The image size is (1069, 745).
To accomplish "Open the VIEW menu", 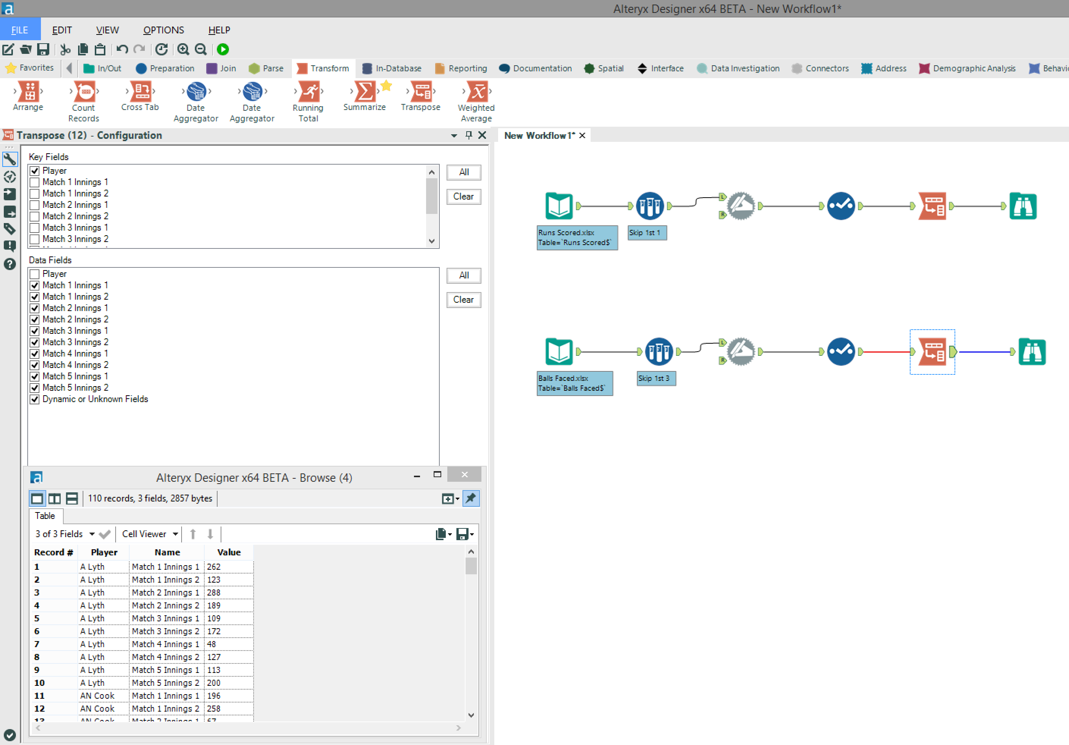I will (x=108, y=30).
